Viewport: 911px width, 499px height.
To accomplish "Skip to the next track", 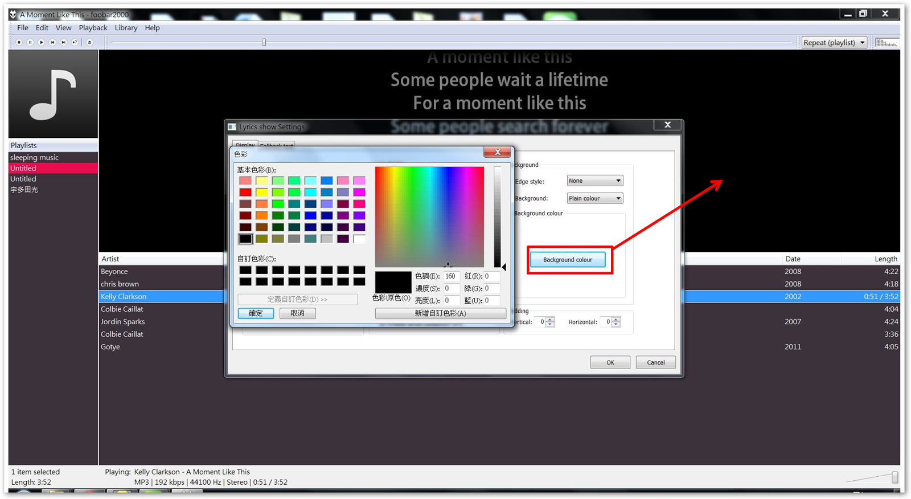I will 64,42.
